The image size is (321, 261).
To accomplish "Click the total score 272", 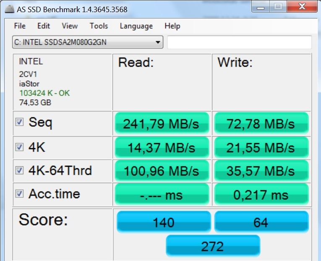I will click(x=213, y=246).
